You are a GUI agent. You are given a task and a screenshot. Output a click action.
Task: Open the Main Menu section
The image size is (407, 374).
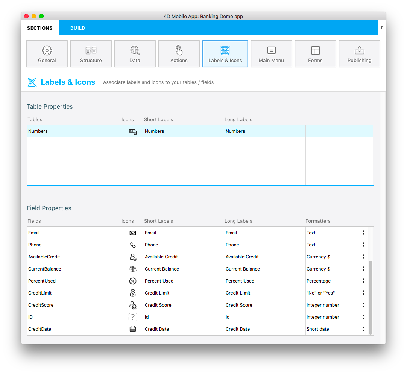point(272,54)
